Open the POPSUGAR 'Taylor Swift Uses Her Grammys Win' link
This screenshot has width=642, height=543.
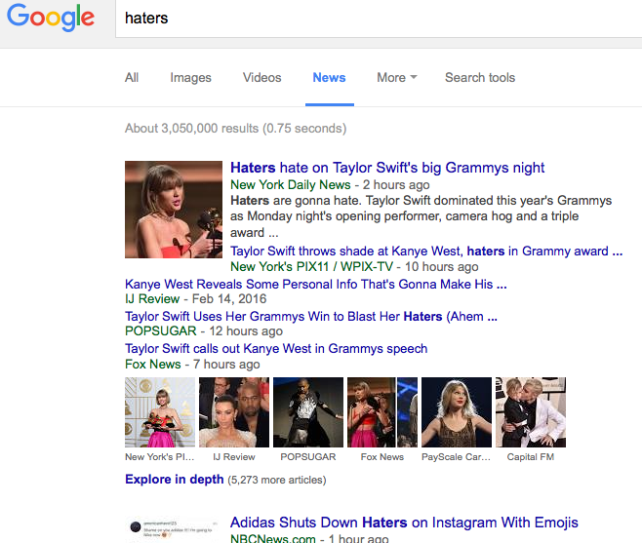point(311,316)
